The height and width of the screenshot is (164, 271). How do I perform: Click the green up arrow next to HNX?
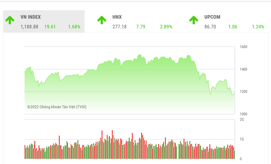coord(102,20)
